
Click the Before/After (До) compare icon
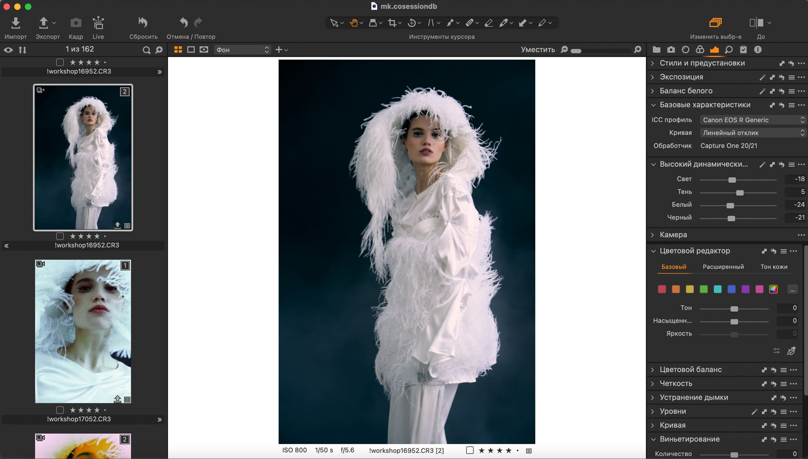[756, 23]
